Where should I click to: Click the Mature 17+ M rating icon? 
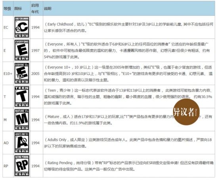22,119
